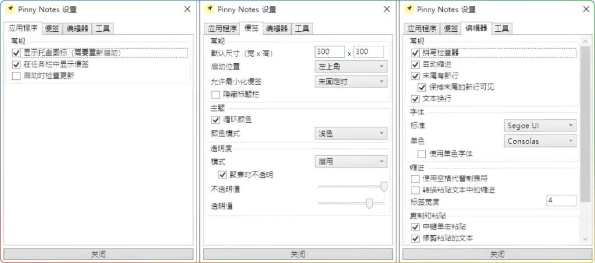
Task: Open 标准 font dropdown showing Segoe UI
Action: pyautogui.click(x=540, y=126)
